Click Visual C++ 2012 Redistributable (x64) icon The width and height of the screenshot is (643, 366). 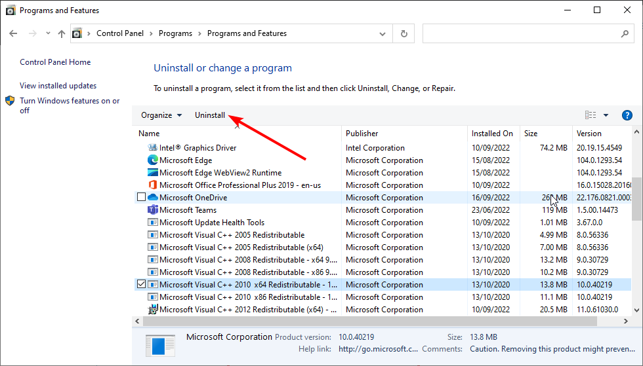point(152,310)
